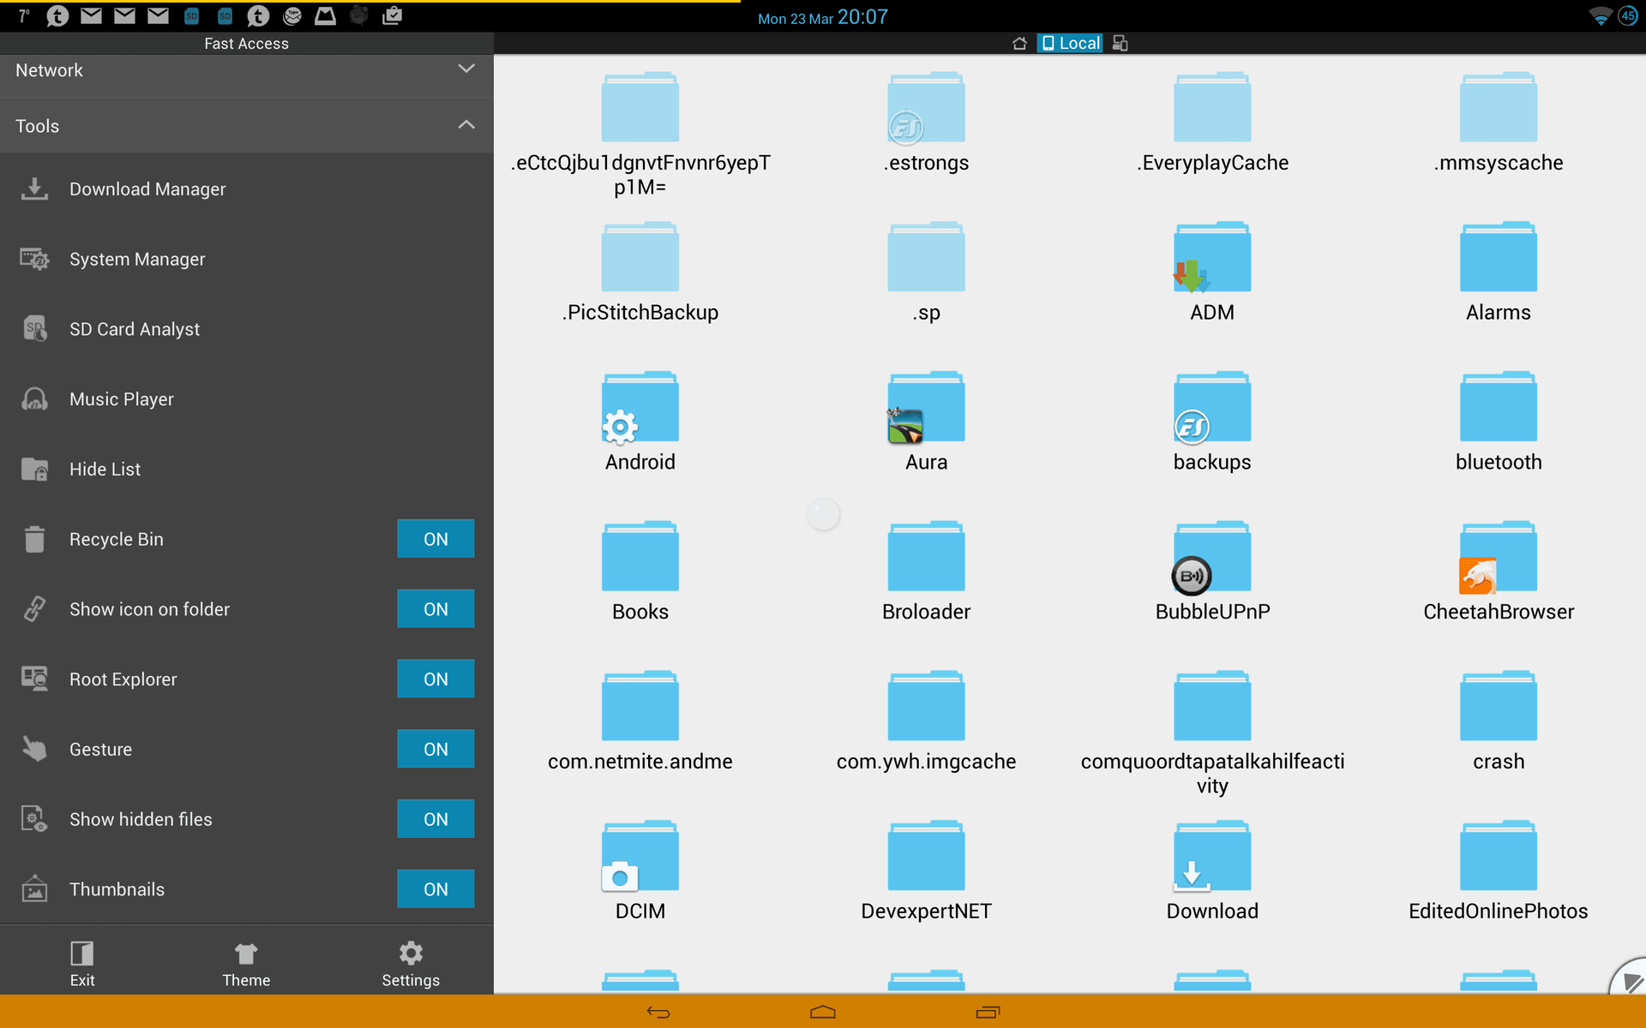
Task: Open the Hide List
Action: tap(246, 469)
